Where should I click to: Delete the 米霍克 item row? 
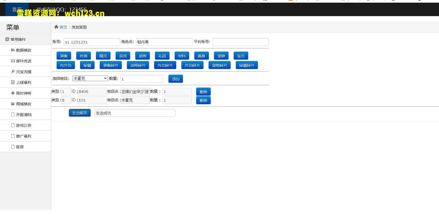click(x=203, y=100)
